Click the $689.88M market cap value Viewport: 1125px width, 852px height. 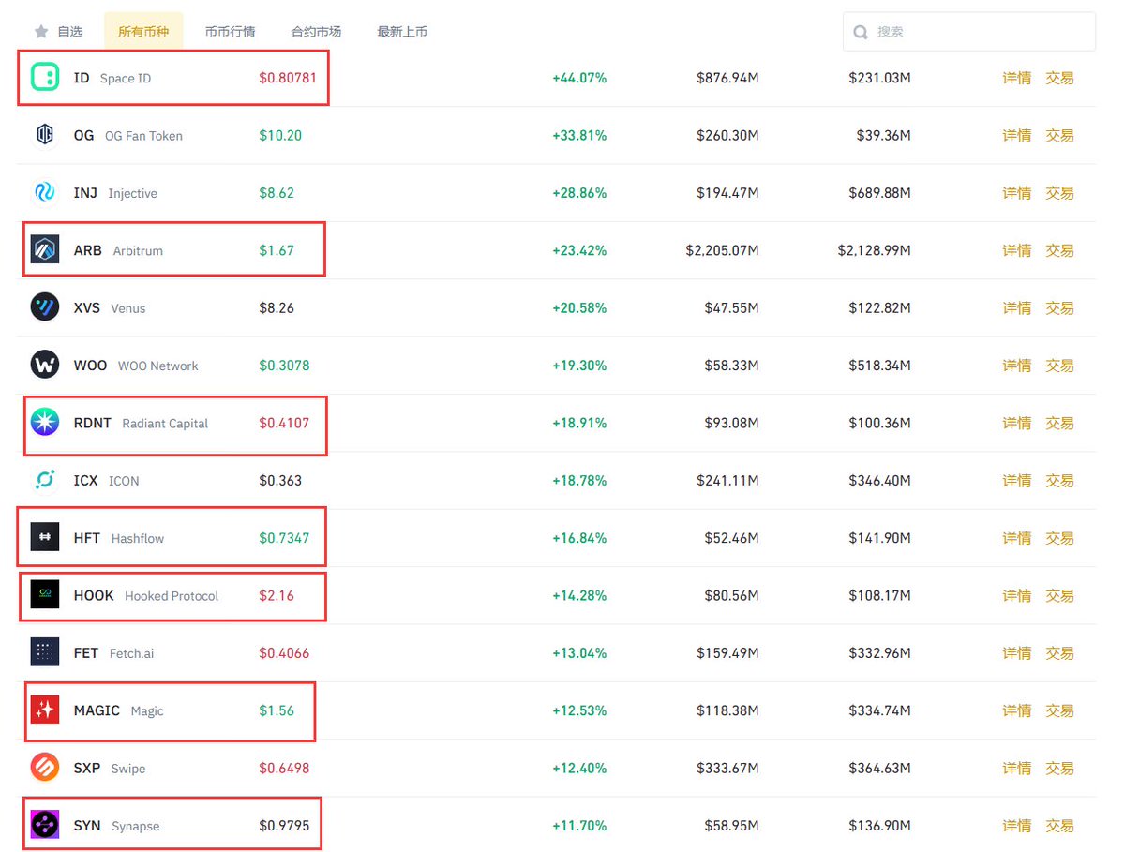[880, 193]
